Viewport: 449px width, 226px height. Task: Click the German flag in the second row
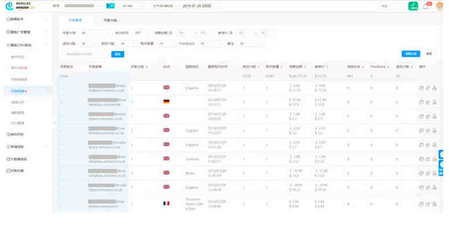click(x=167, y=101)
